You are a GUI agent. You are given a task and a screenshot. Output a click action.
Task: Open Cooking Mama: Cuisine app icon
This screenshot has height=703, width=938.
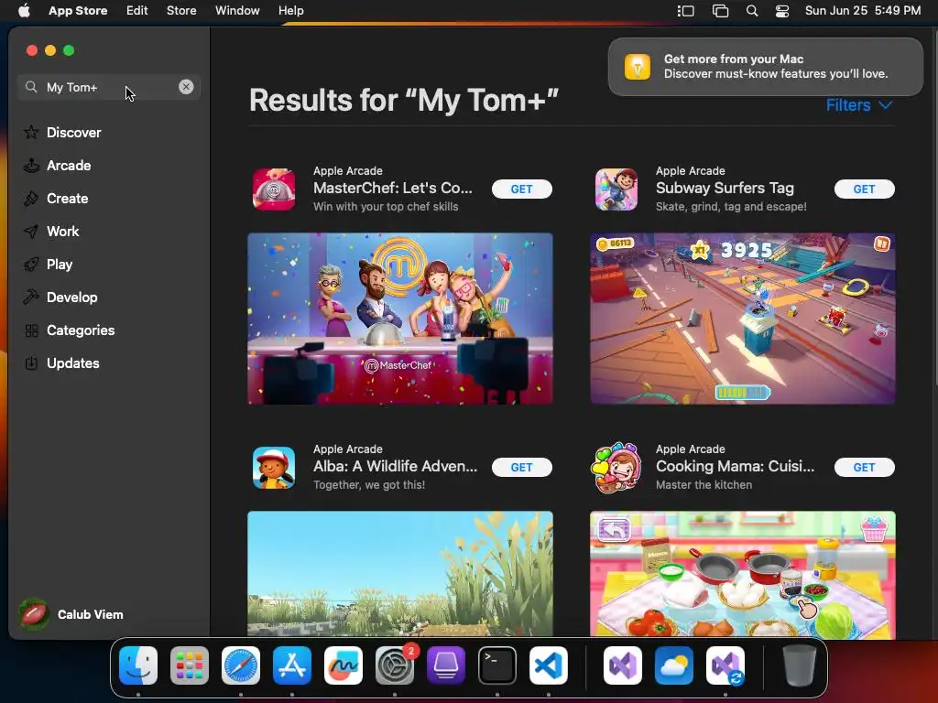pyautogui.click(x=616, y=468)
